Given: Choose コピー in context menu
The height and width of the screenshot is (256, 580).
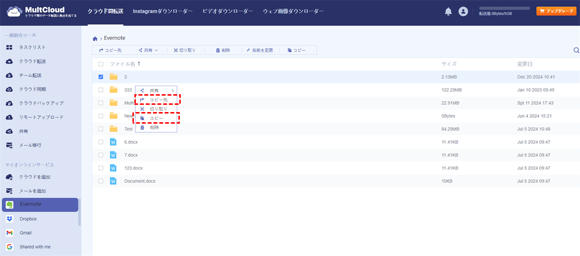Looking at the screenshot, I should coord(156,118).
